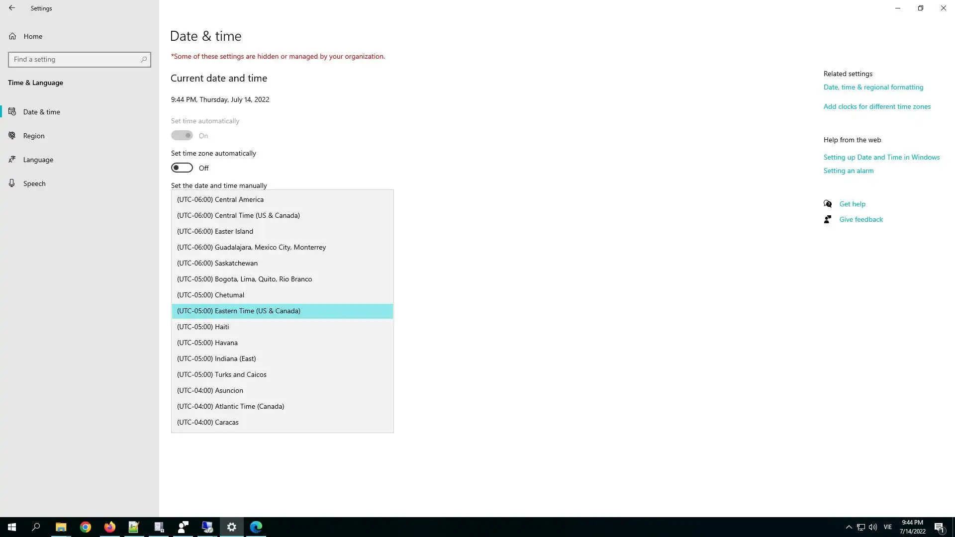The image size is (955, 537).
Task: Open Microsoft Edge from the taskbar
Action: point(256,527)
